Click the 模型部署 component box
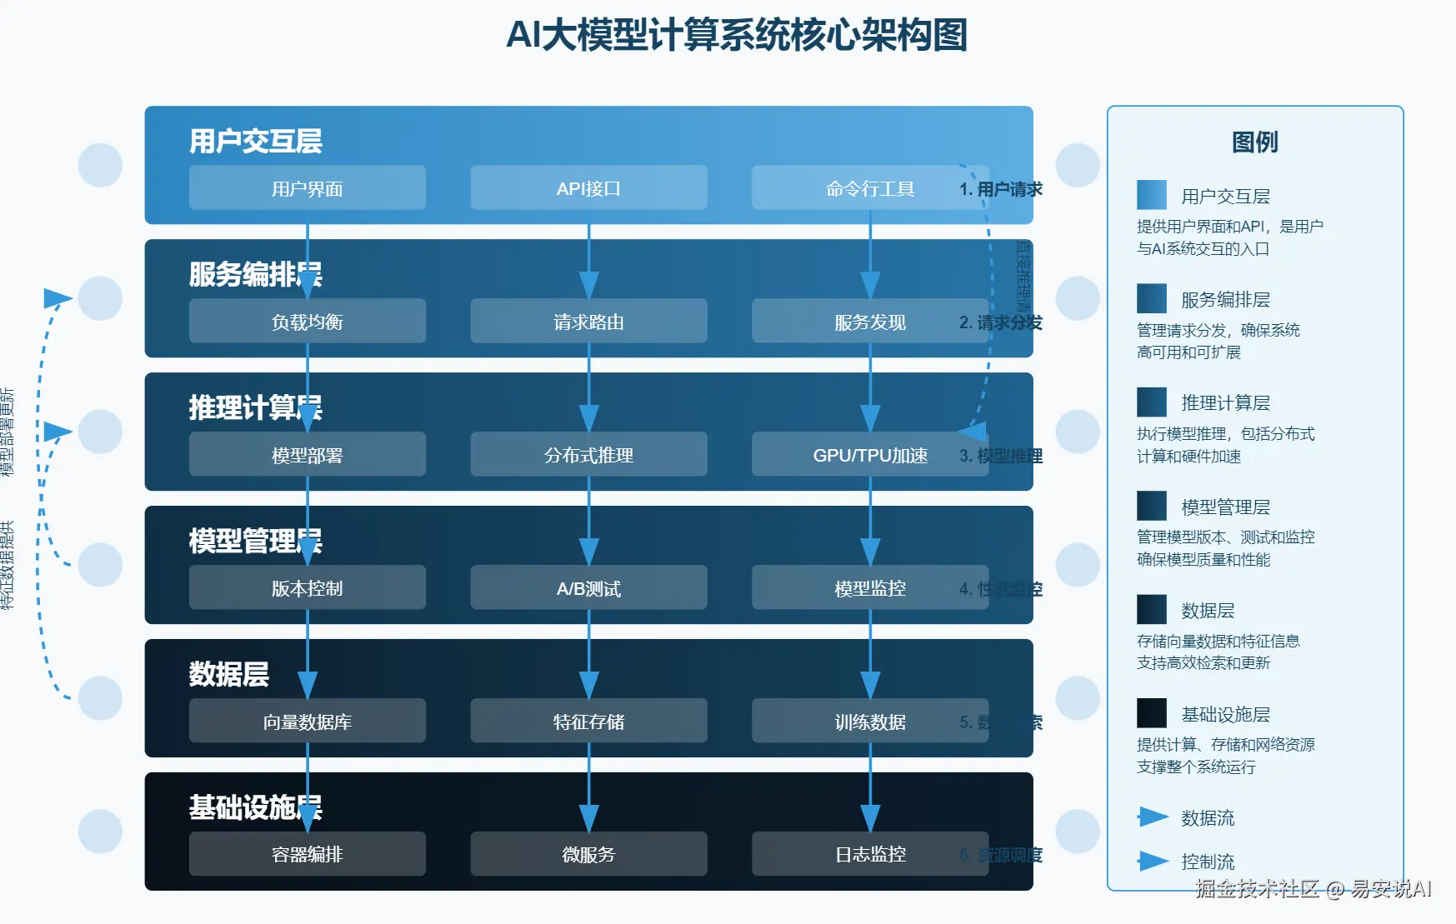Image resolution: width=1456 pixels, height=924 pixels. click(308, 454)
